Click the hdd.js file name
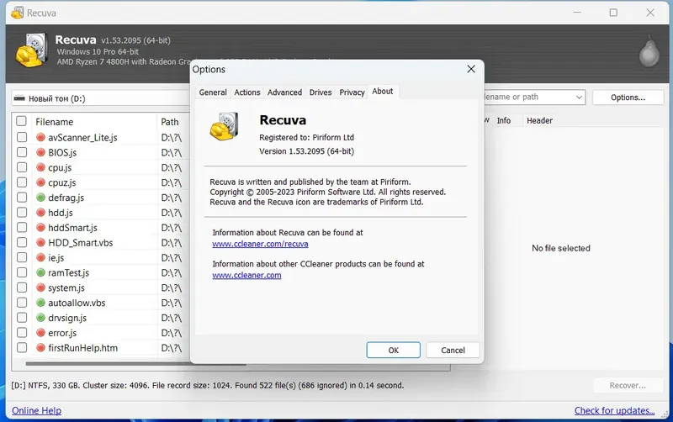 pos(61,213)
